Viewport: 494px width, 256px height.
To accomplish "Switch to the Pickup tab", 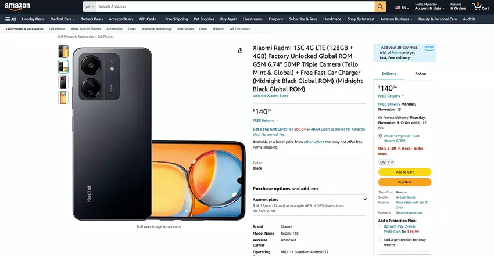I will click(420, 74).
